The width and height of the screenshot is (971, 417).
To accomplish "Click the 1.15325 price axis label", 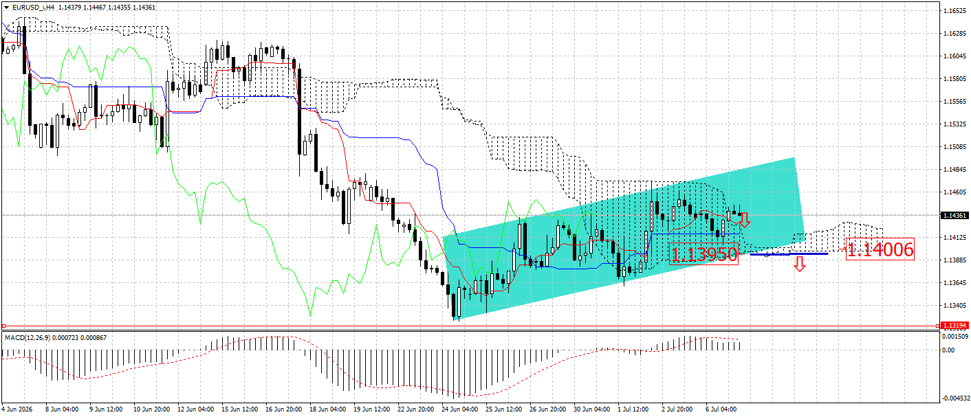I will (x=953, y=124).
